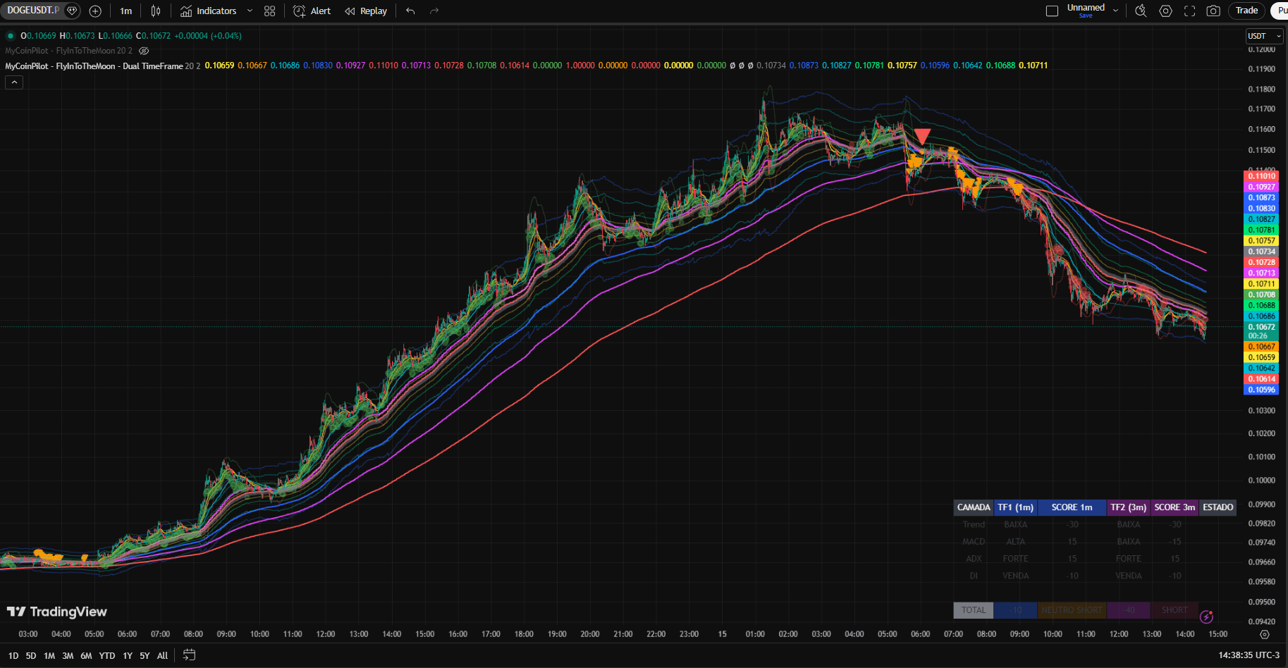
Task: Click the add symbol compare plus icon
Action: (x=95, y=11)
